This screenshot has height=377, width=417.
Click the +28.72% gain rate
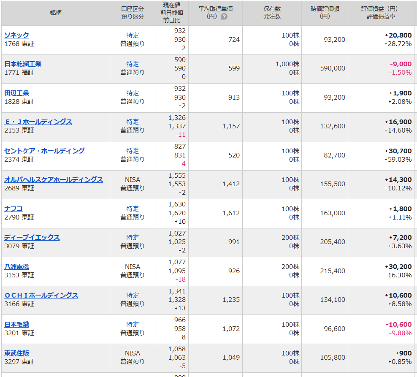point(398,43)
